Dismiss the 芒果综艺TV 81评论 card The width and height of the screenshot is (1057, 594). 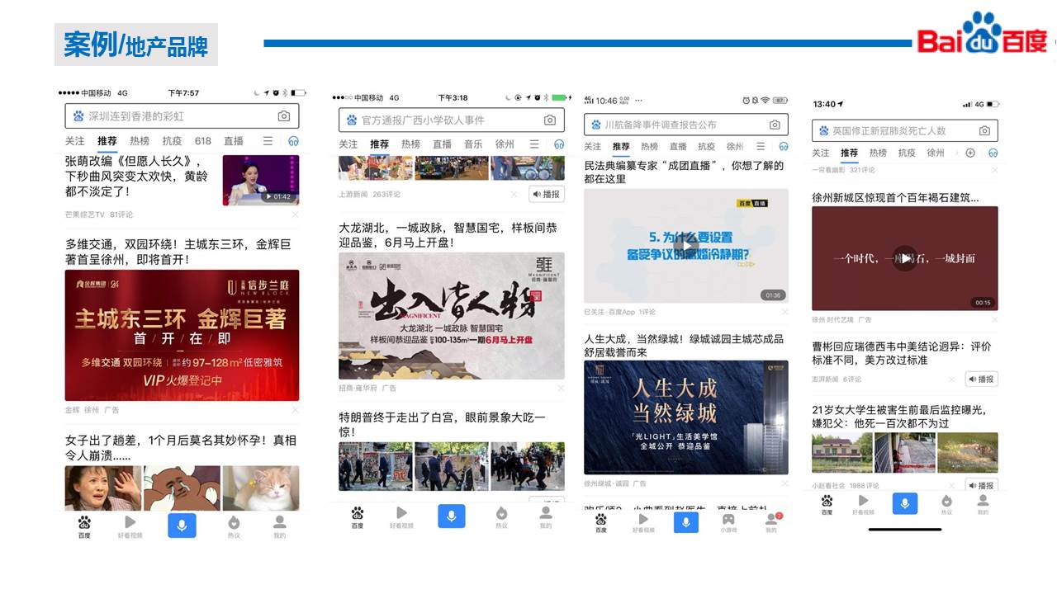pyautogui.click(x=295, y=214)
